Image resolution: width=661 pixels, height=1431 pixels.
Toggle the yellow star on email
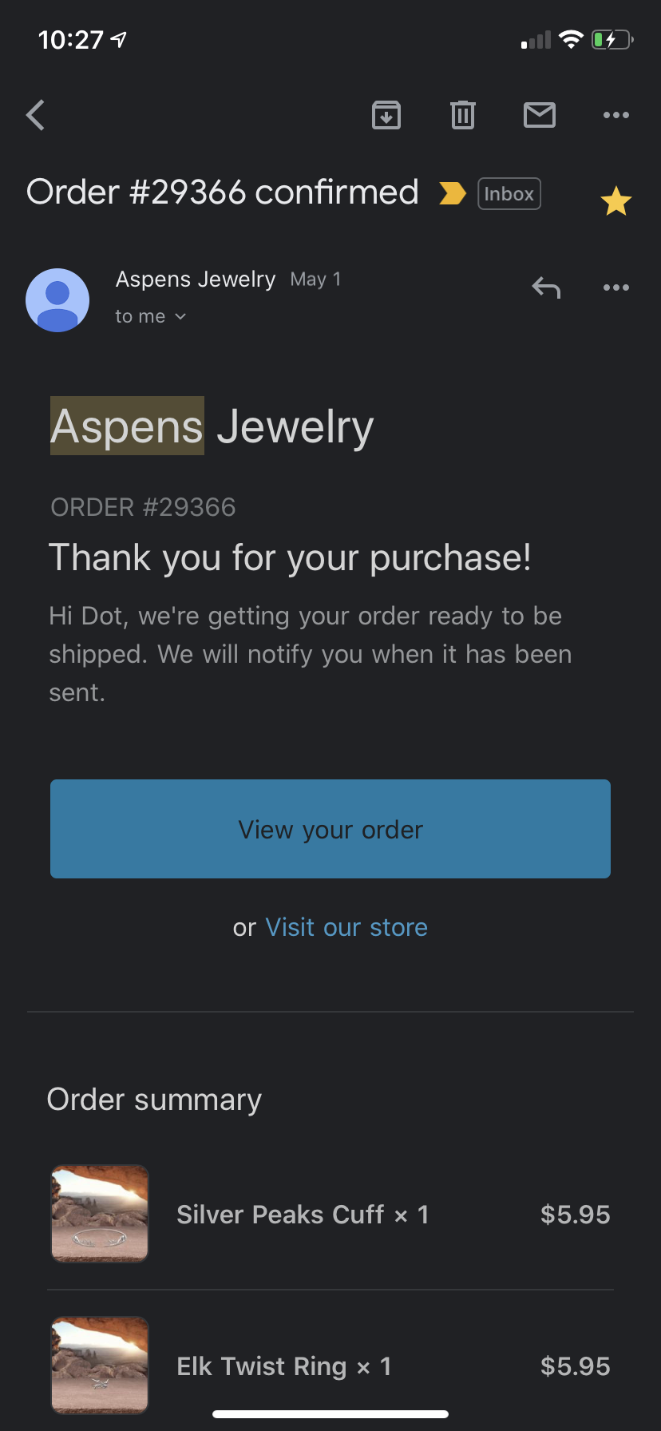[616, 201]
